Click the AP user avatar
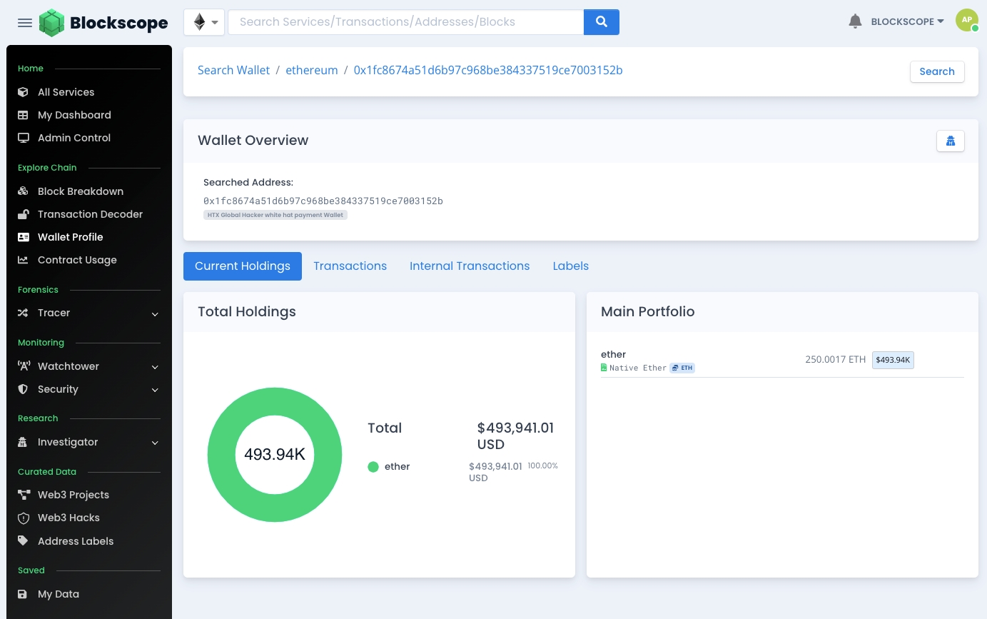This screenshot has width=987, height=619. coord(966,21)
